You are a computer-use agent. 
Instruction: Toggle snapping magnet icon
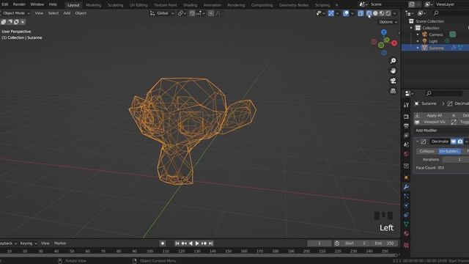point(192,13)
